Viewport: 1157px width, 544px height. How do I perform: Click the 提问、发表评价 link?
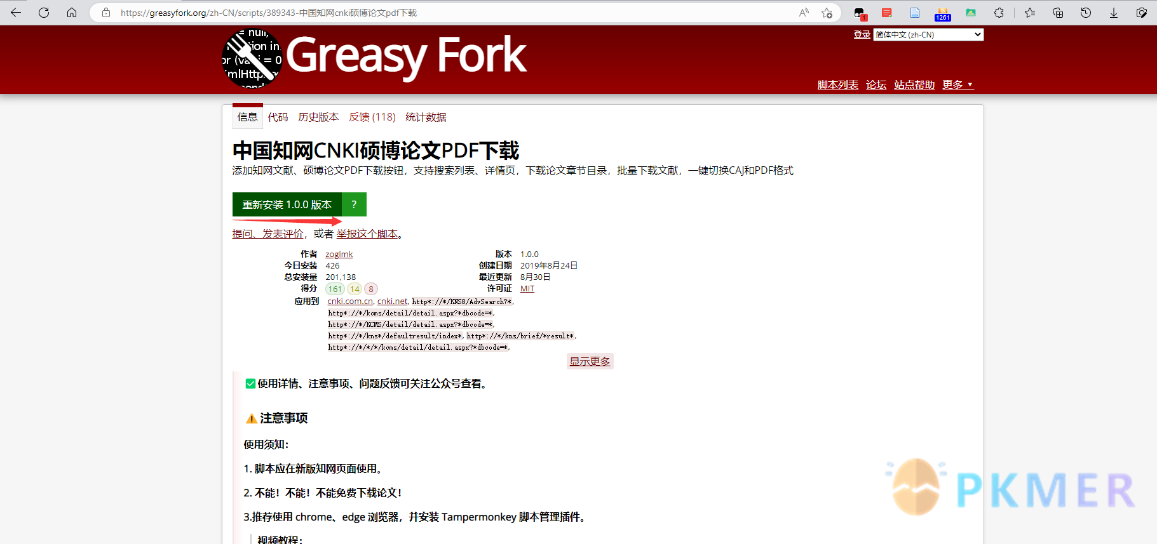pos(267,234)
